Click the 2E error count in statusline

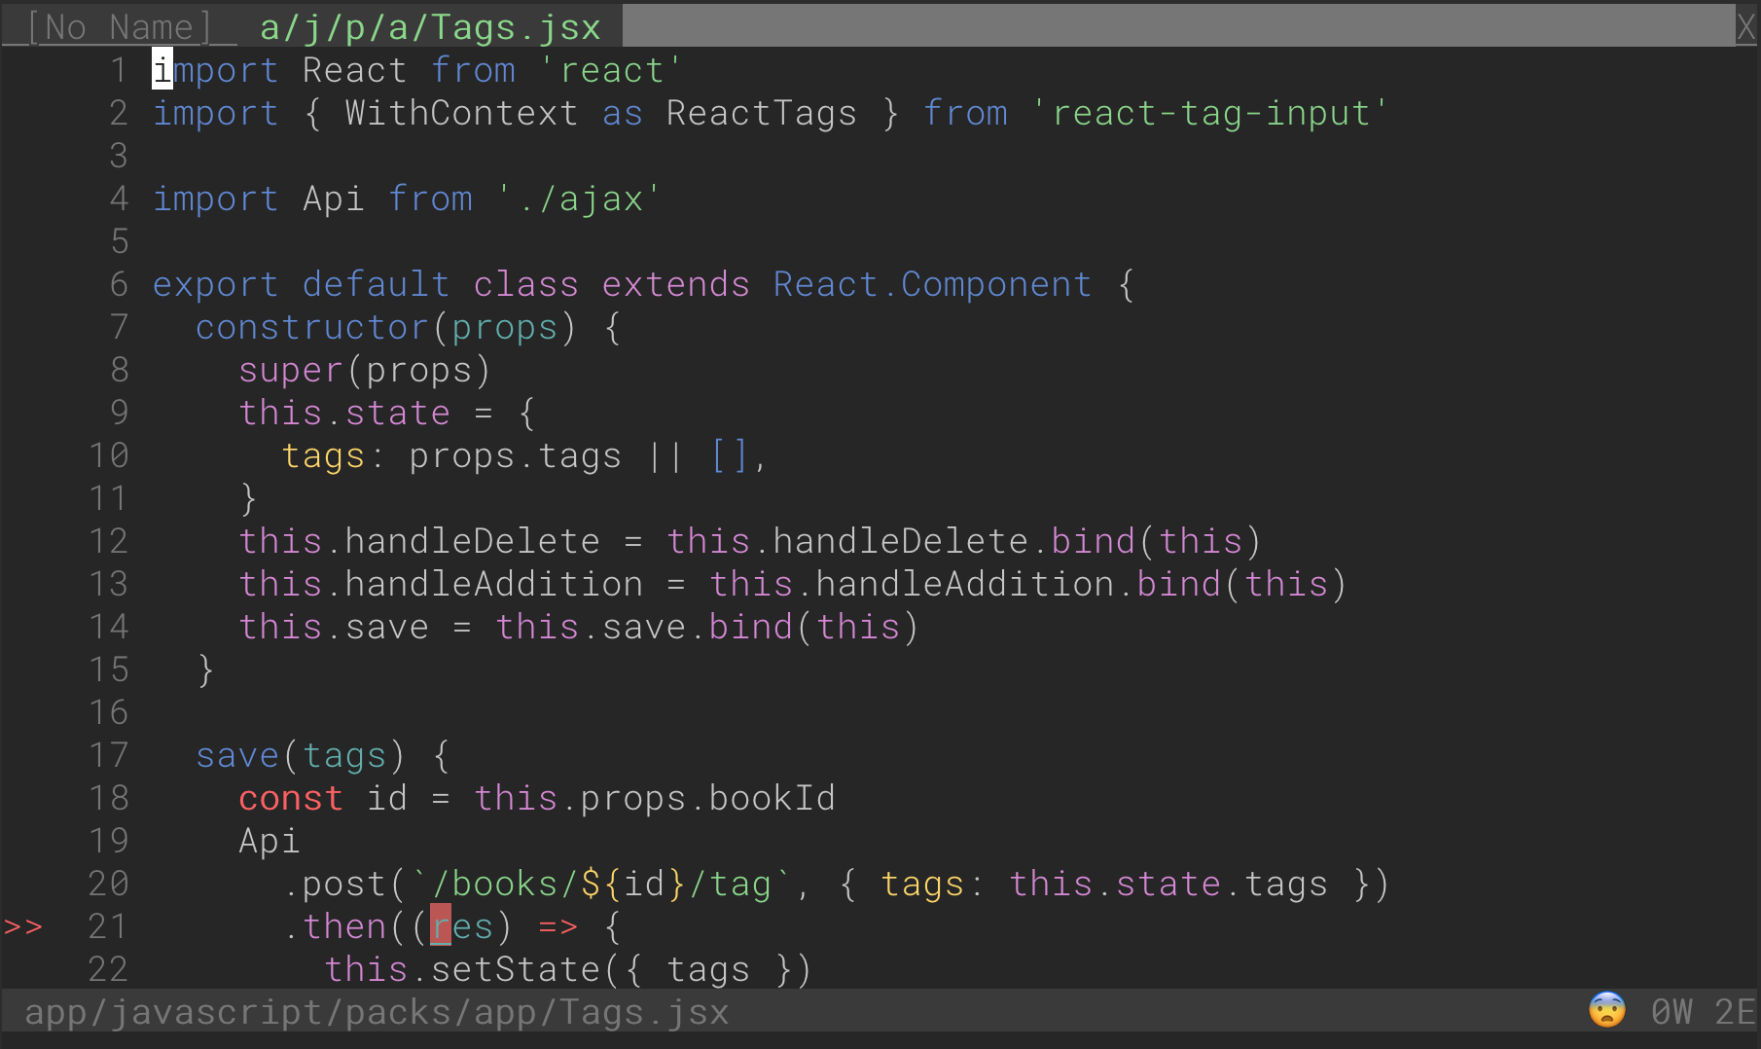point(1735,1012)
